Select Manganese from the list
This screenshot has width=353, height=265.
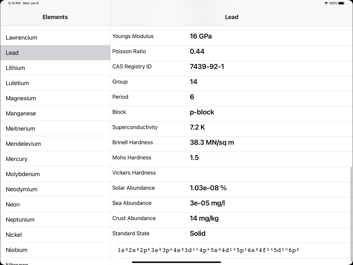(x=21, y=113)
